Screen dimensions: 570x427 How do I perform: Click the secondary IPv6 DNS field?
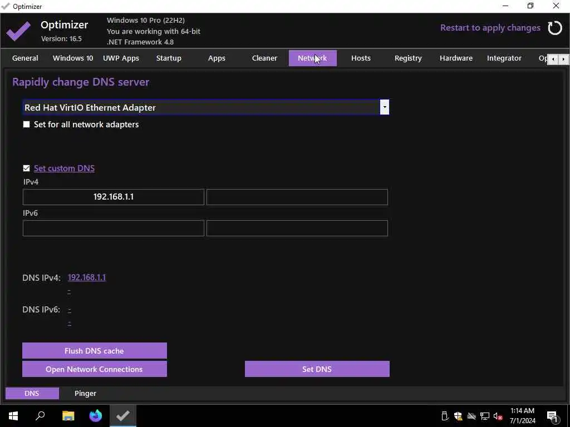pyautogui.click(x=297, y=228)
